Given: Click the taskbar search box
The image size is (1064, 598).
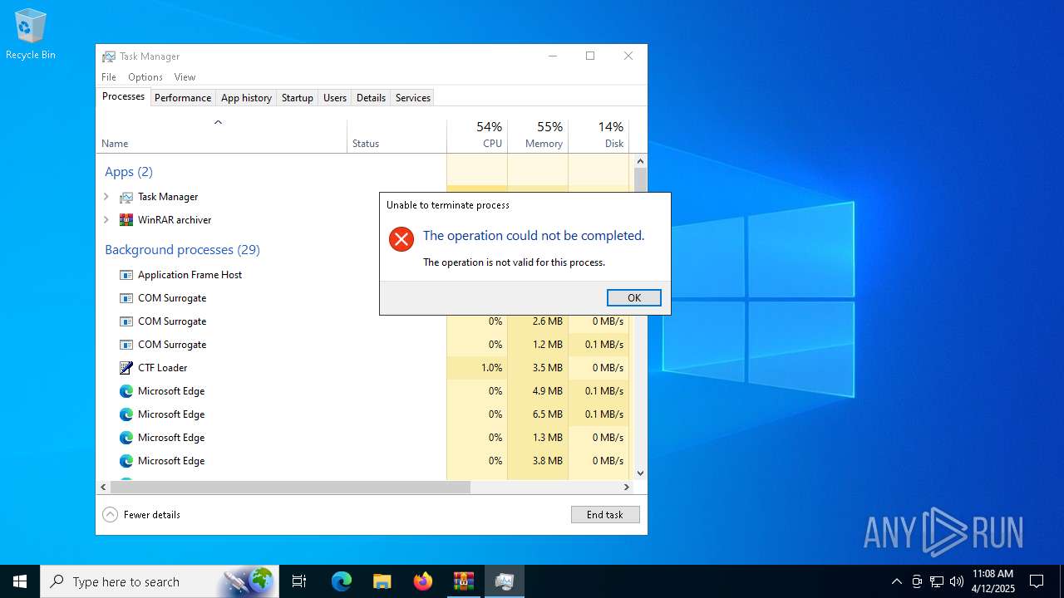Looking at the screenshot, I should pos(159,581).
